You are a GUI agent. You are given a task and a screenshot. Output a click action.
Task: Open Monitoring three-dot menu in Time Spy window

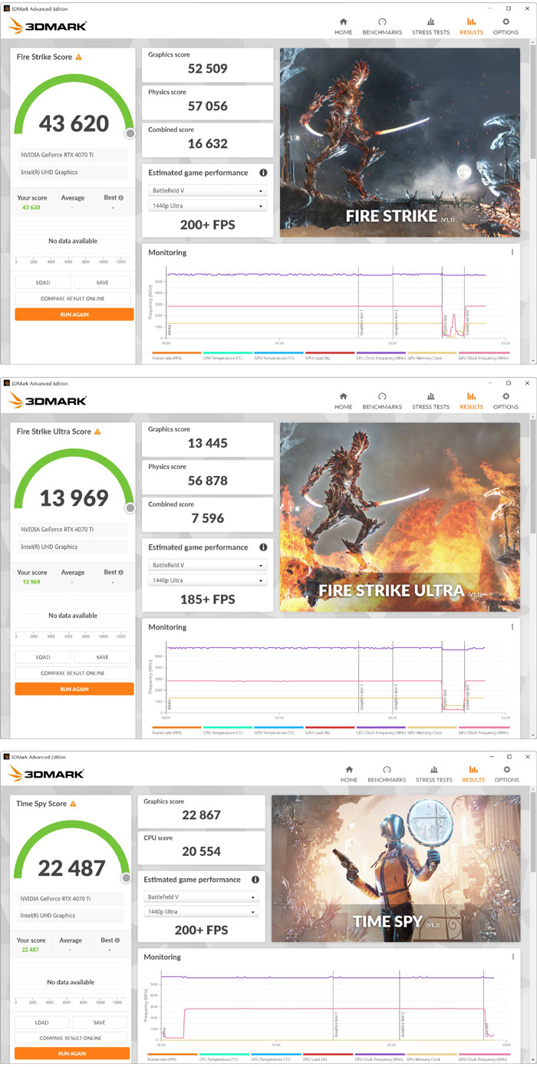click(x=512, y=957)
